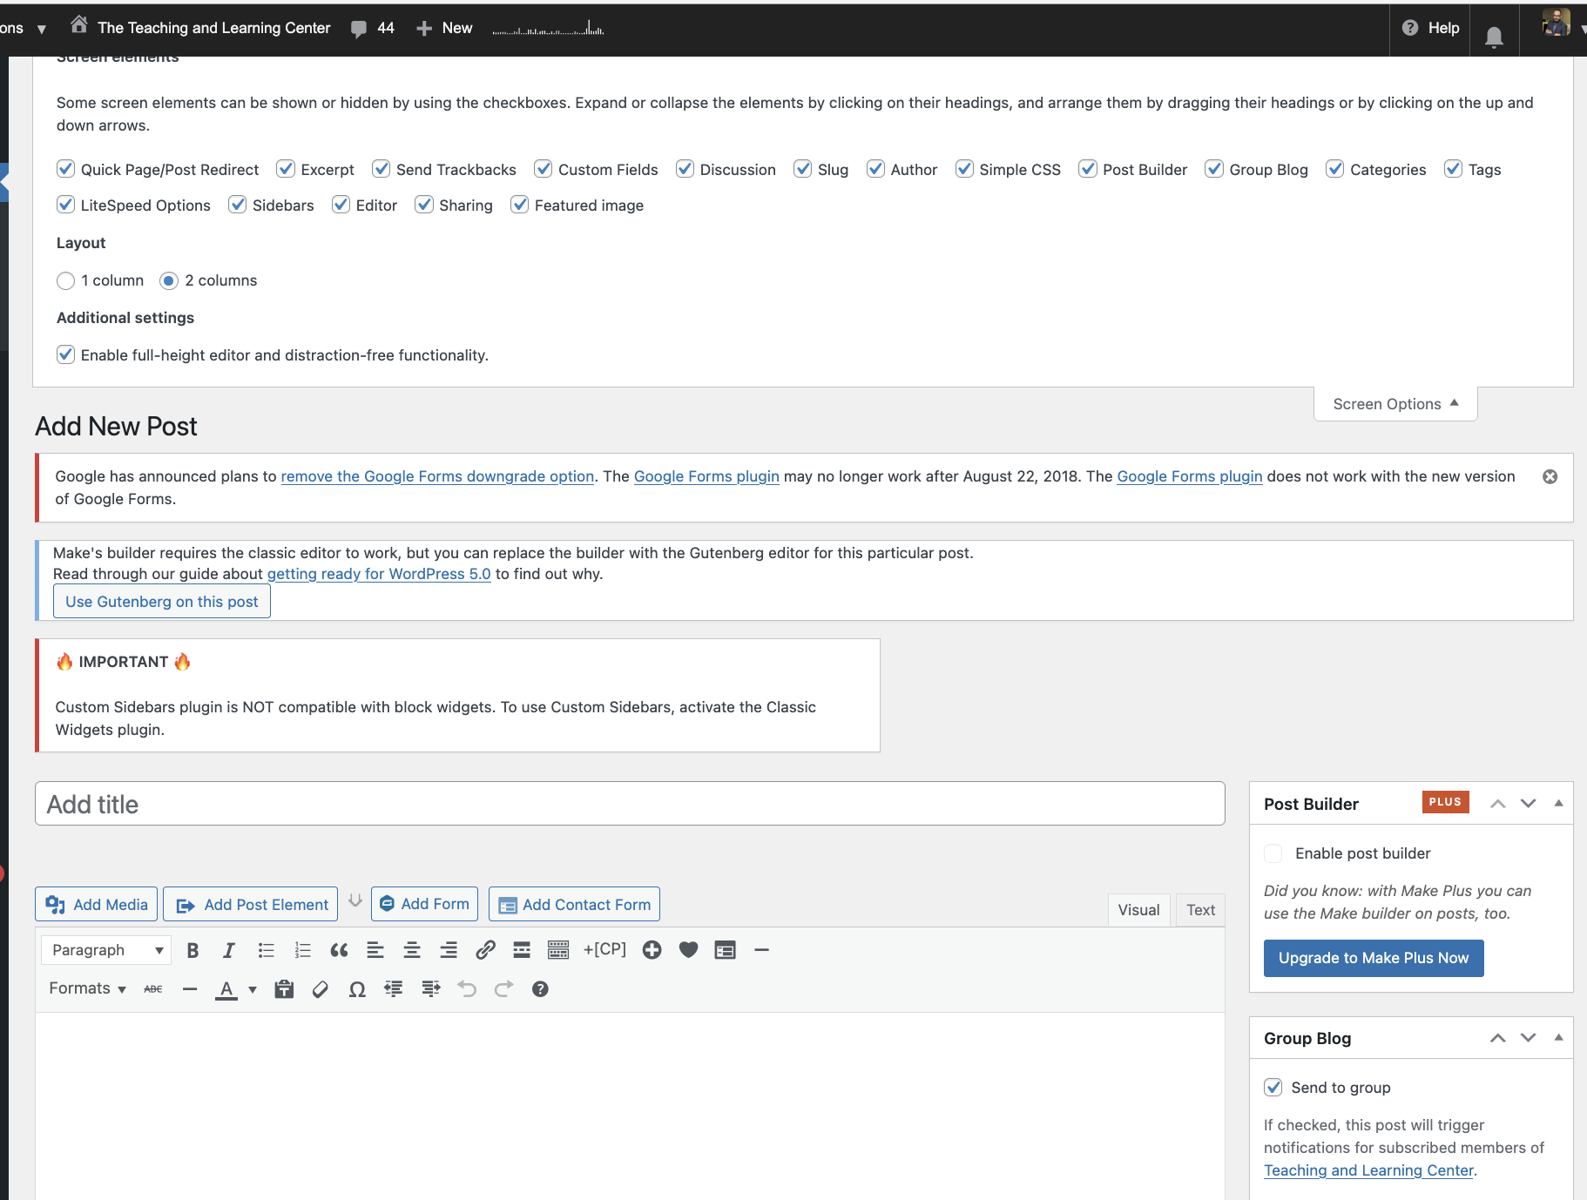Screen dimensions: 1587x1200
Task: Toggle the toolbar kitchen sink icon
Action: tap(558, 950)
